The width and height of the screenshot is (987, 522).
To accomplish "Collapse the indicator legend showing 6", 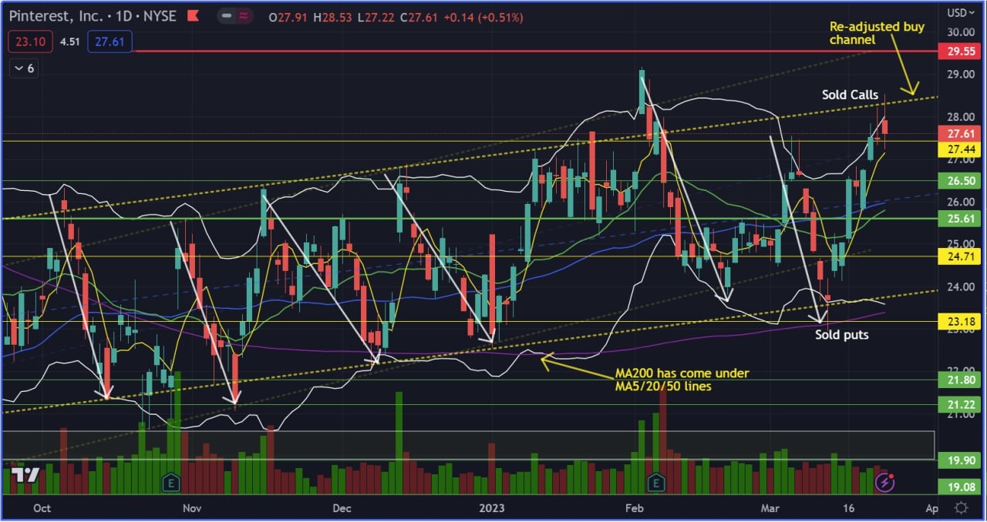I will click(25, 69).
